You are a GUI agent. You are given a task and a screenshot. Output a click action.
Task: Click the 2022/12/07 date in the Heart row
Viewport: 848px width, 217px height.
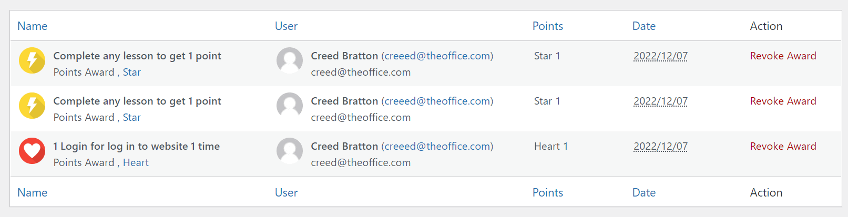(x=660, y=147)
